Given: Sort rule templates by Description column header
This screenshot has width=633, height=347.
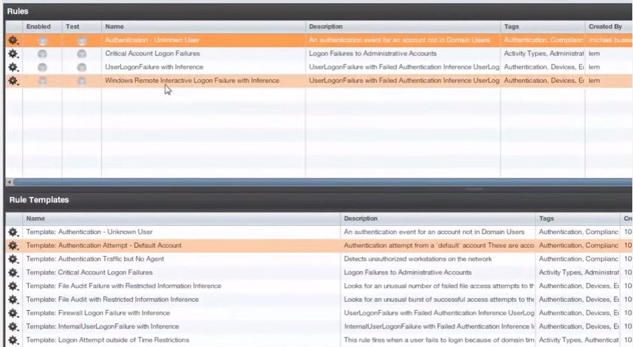Looking at the screenshot, I should tap(438, 219).
